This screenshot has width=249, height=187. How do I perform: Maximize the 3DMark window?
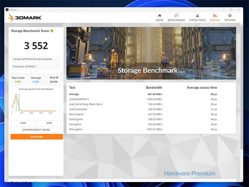click(231, 10)
